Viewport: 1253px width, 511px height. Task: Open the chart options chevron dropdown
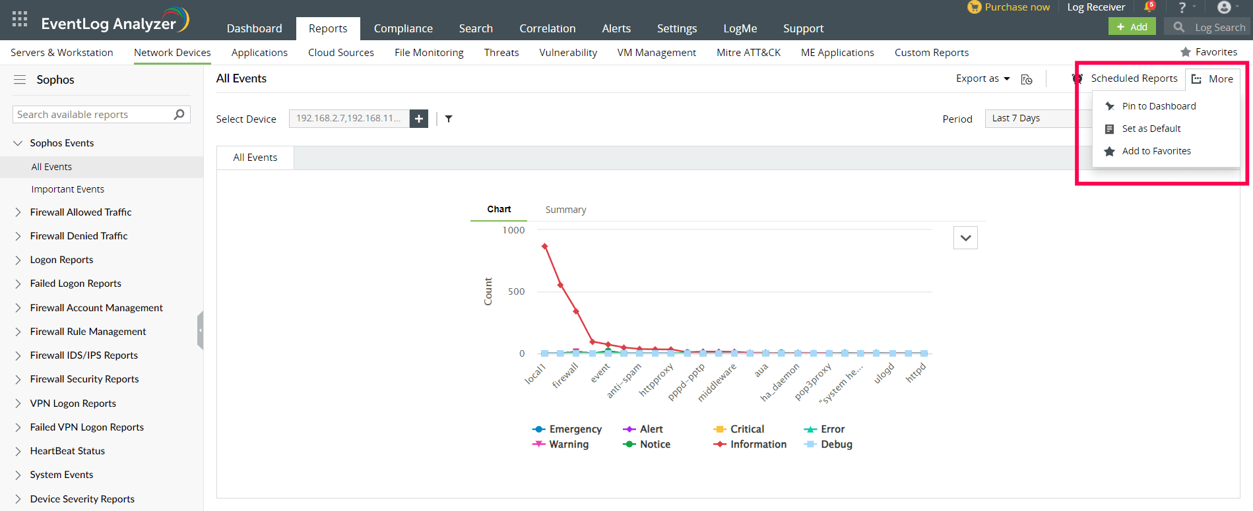point(965,238)
